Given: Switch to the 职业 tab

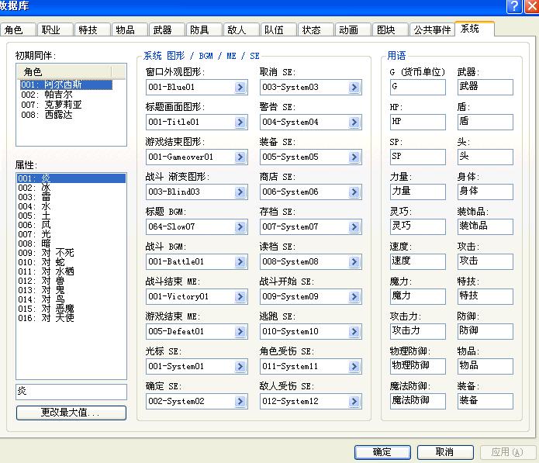Looking at the screenshot, I should 55,30.
